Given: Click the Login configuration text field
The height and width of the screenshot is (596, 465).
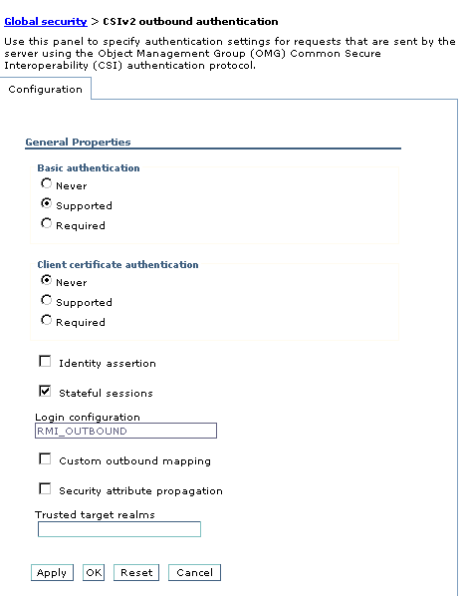Looking at the screenshot, I should click(x=125, y=431).
